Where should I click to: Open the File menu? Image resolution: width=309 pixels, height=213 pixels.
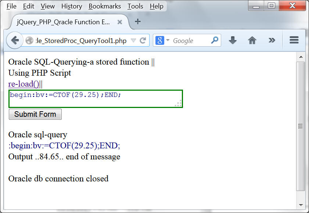tap(11, 6)
